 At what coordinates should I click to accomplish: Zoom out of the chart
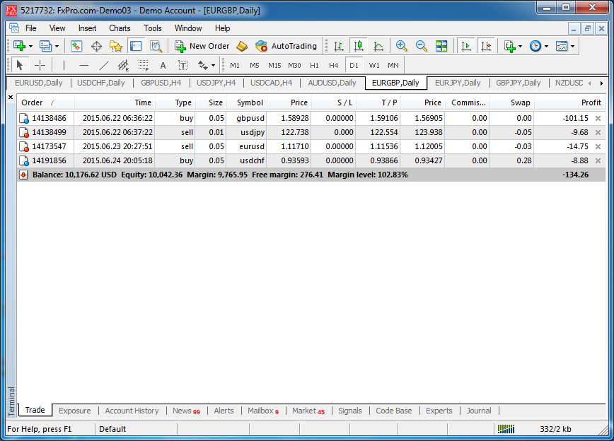[422, 46]
